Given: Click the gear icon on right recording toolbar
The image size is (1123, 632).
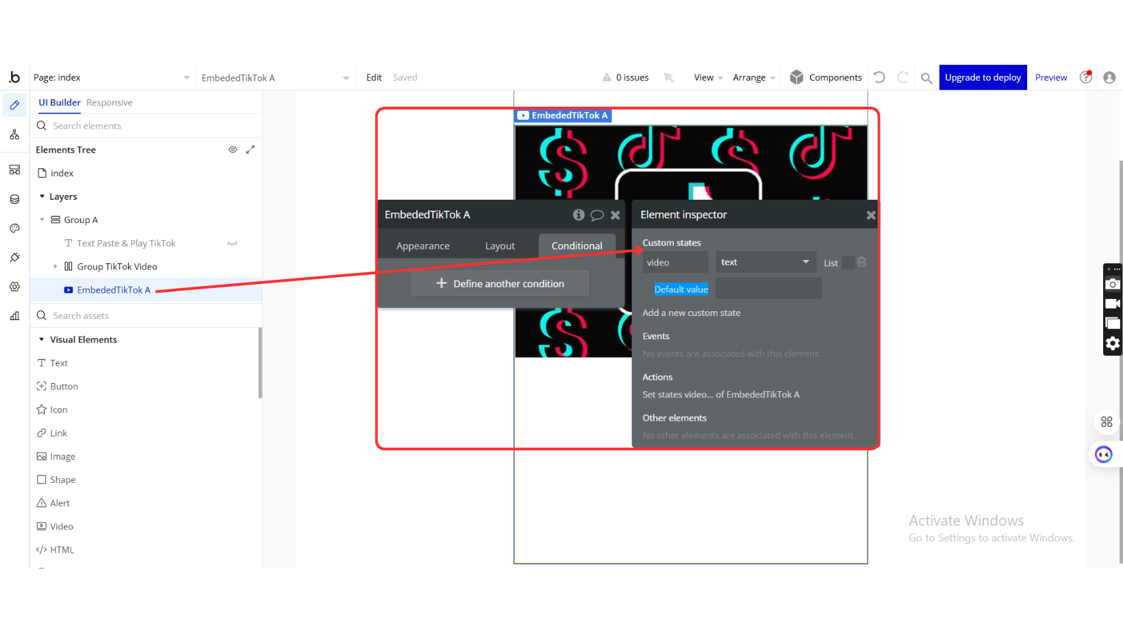Looking at the screenshot, I should pyautogui.click(x=1113, y=343).
